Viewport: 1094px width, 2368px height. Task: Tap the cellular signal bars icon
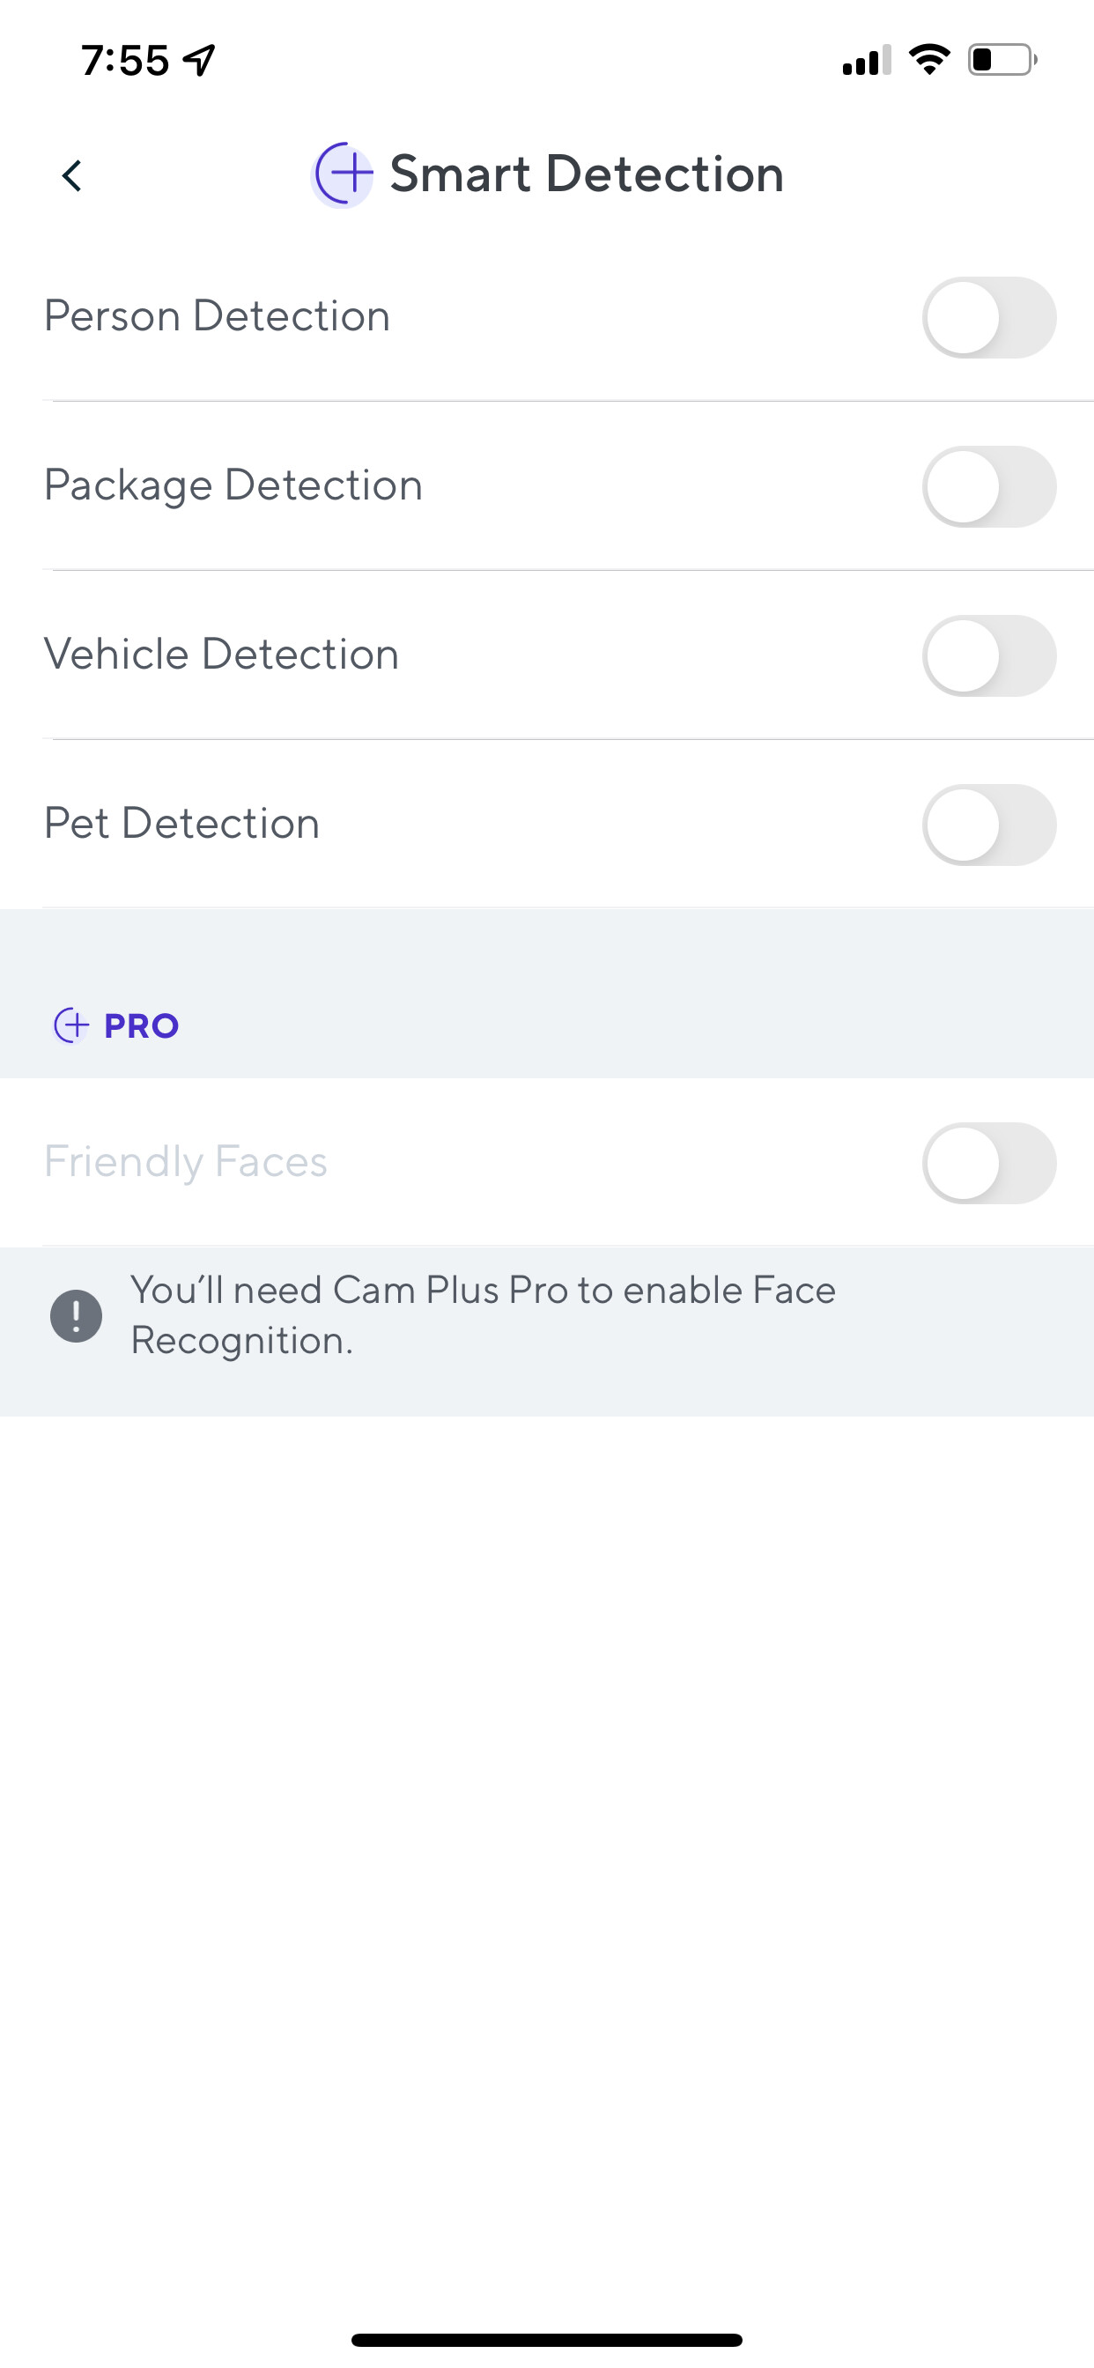point(866,60)
